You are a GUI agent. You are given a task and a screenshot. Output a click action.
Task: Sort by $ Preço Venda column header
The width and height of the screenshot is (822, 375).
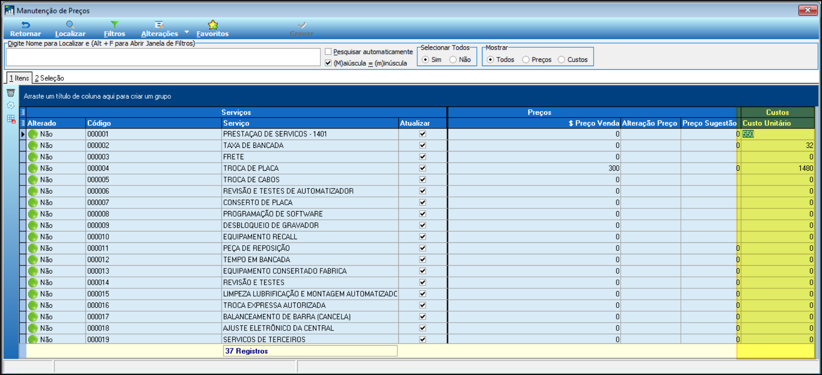534,123
